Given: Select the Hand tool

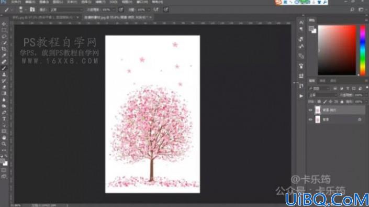Looking at the screenshot, I should pos(4,138).
